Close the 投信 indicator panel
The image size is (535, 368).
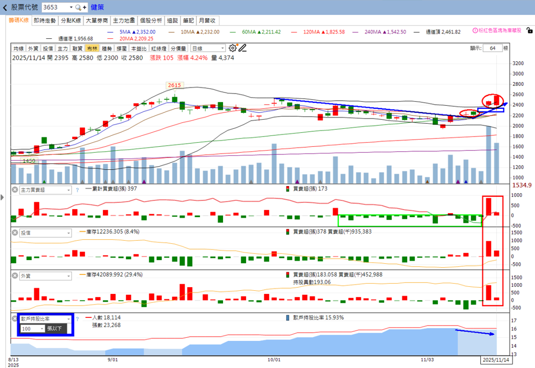[x=15, y=233]
